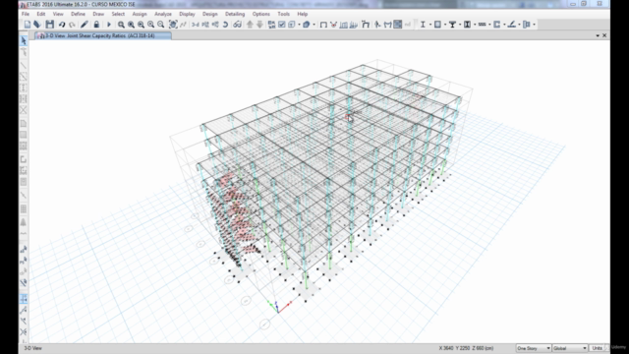The image size is (629, 354).
Task: Open dropdown arrow beside Steel Frame Design
Action: coord(430,25)
